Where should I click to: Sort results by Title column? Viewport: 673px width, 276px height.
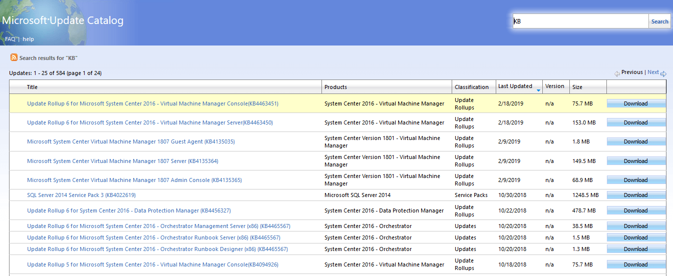coord(32,87)
